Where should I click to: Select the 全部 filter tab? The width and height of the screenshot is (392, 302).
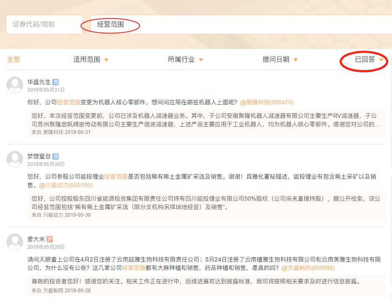pyautogui.click(x=14, y=60)
